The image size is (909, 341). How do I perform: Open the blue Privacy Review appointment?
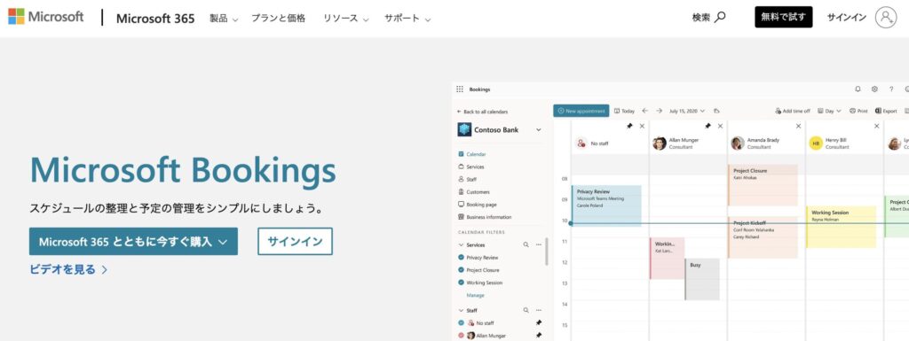(x=606, y=205)
